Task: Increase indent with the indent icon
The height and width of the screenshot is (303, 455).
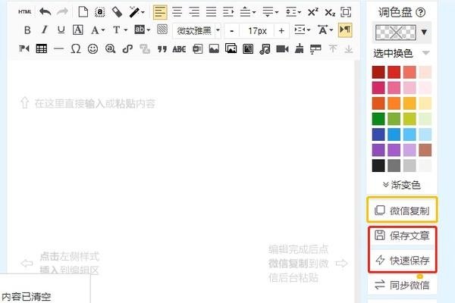Action: pyautogui.click(x=228, y=12)
